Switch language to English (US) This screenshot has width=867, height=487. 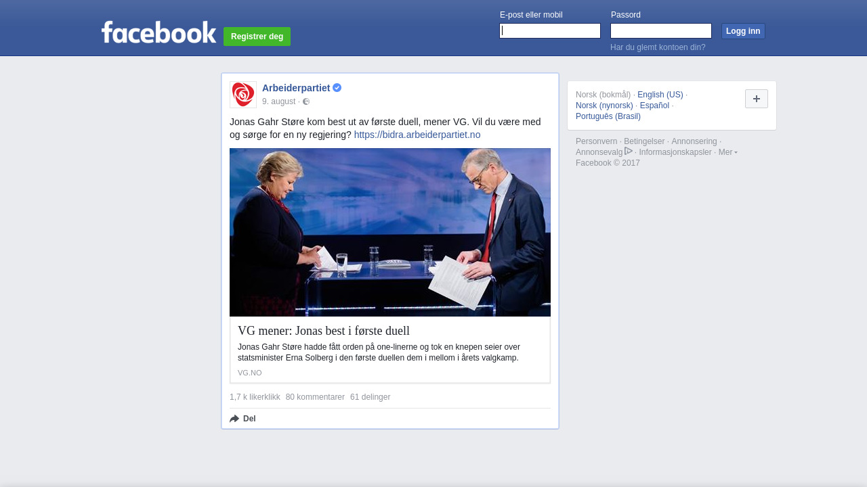(660, 95)
